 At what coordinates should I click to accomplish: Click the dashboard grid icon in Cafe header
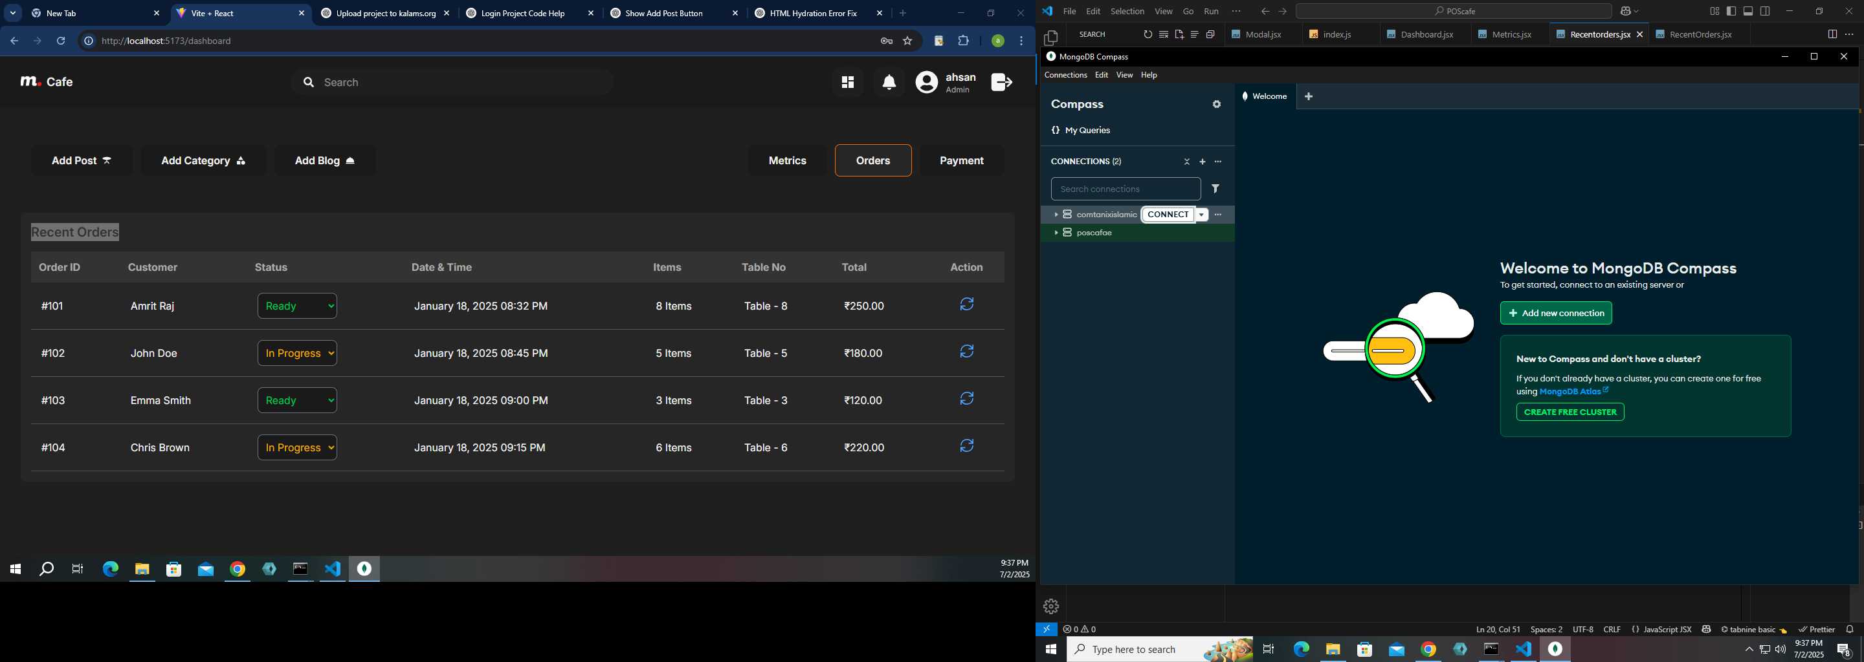[x=847, y=82]
